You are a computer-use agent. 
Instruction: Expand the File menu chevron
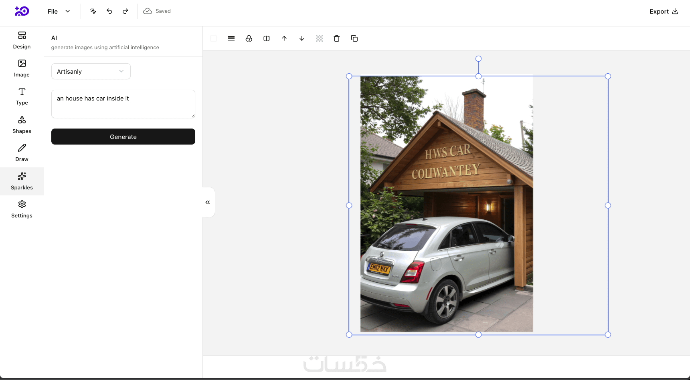(x=68, y=11)
